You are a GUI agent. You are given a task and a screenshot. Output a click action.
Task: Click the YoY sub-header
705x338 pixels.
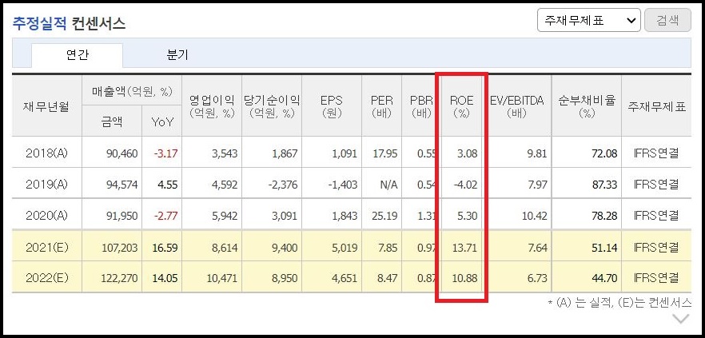pyautogui.click(x=162, y=121)
